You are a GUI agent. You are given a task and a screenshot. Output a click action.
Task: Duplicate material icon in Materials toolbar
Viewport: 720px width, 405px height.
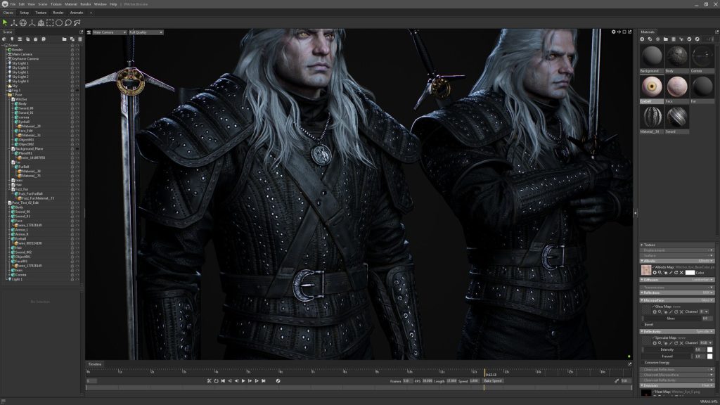coord(650,39)
